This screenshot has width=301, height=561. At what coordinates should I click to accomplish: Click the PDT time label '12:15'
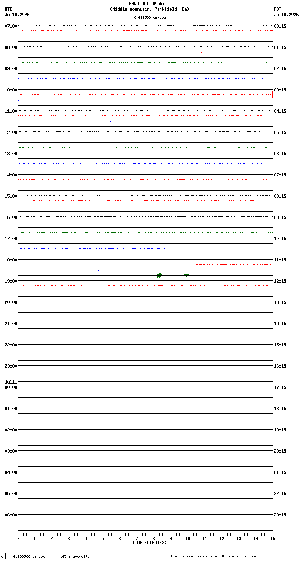280,281
